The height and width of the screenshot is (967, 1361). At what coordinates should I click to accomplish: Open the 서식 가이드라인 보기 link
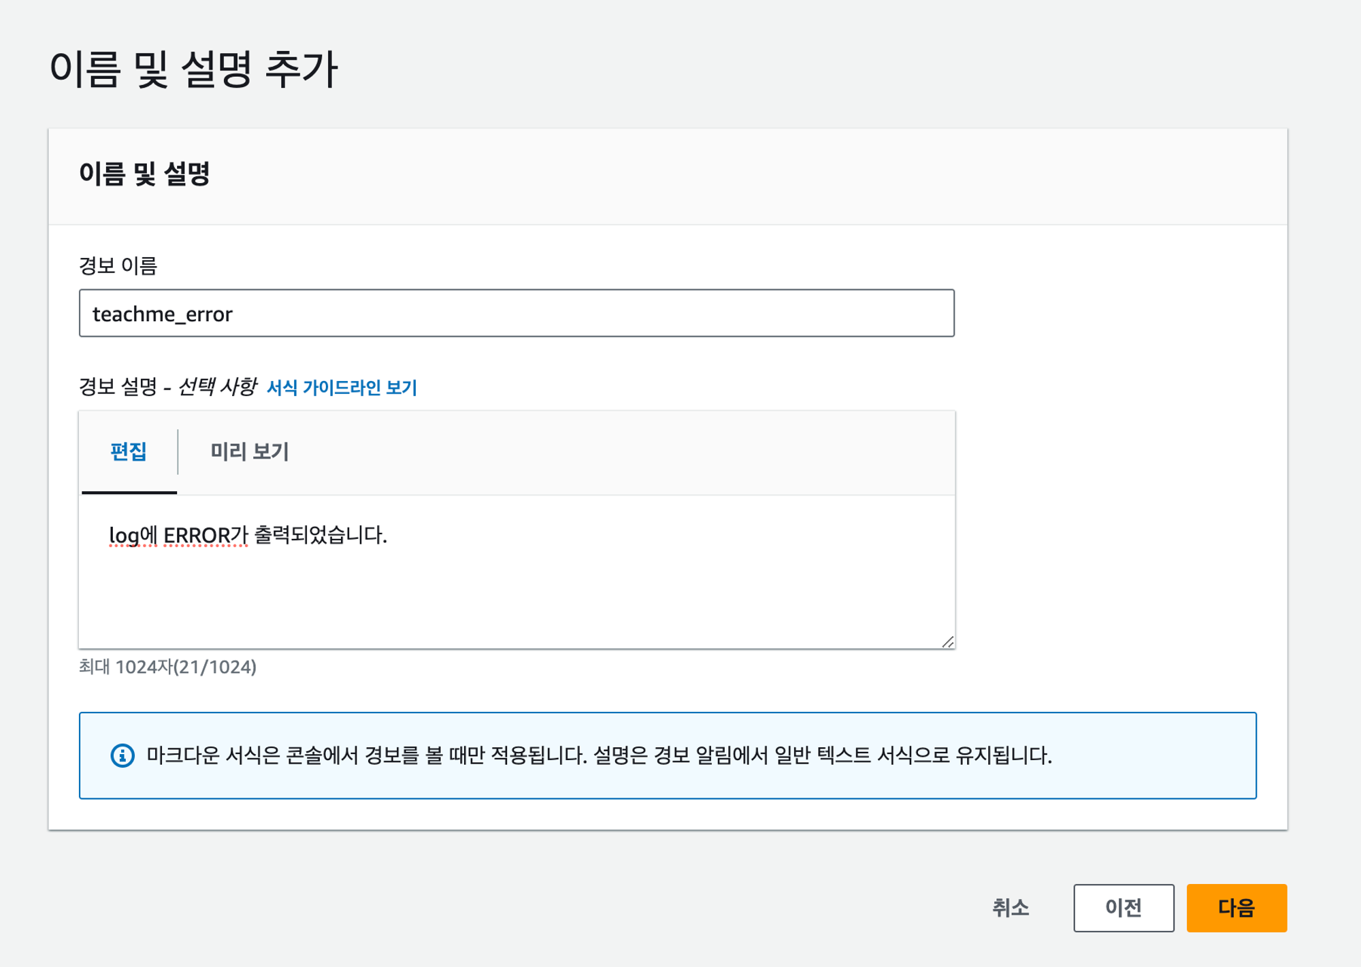342,387
